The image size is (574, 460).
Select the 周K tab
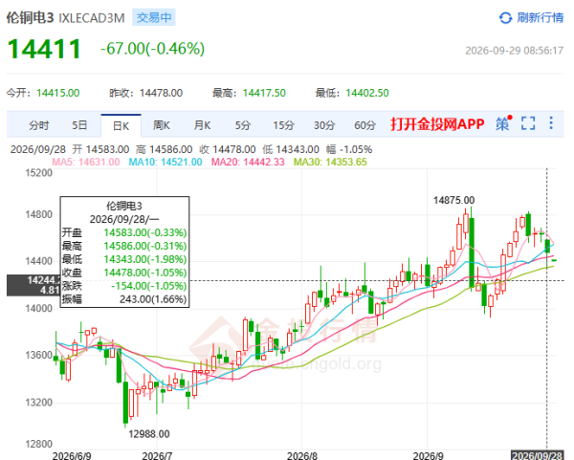click(x=162, y=125)
